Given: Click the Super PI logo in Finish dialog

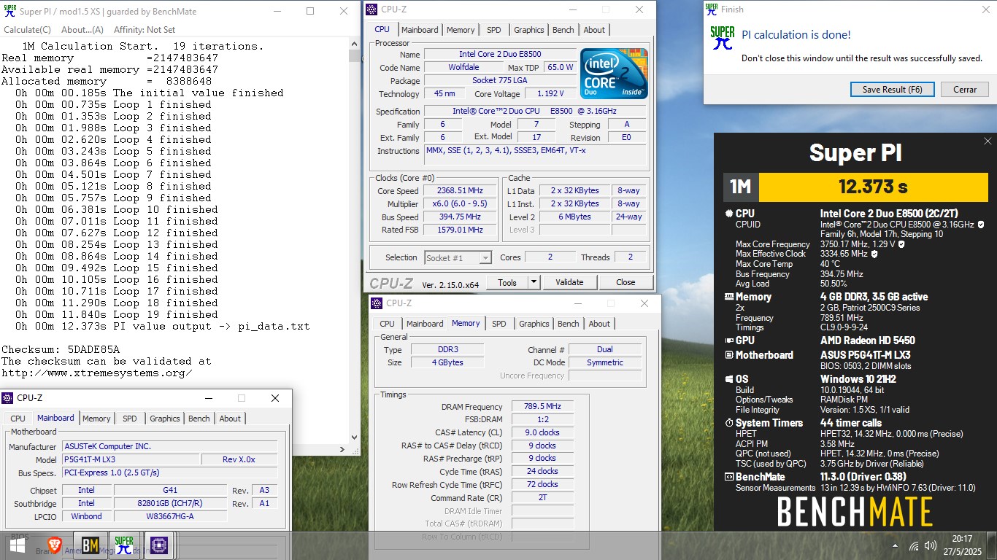Looking at the screenshot, I should [723, 37].
